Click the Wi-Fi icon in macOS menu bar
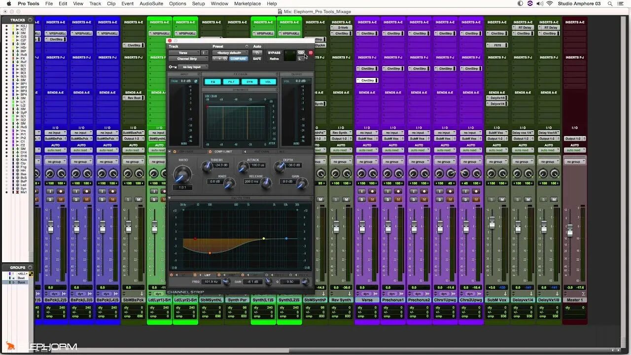This screenshot has width=631, height=355. (x=550, y=3)
